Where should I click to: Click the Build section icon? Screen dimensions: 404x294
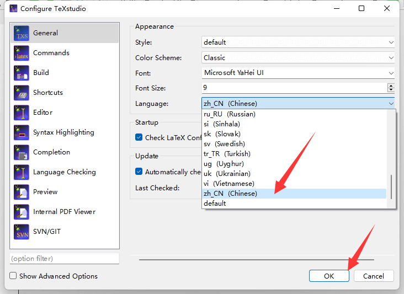(22, 73)
